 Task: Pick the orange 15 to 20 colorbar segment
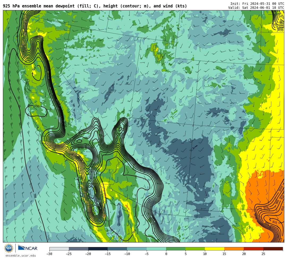[x=234, y=249]
